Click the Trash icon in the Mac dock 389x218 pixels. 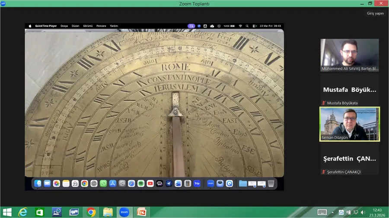click(x=271, y=184)
